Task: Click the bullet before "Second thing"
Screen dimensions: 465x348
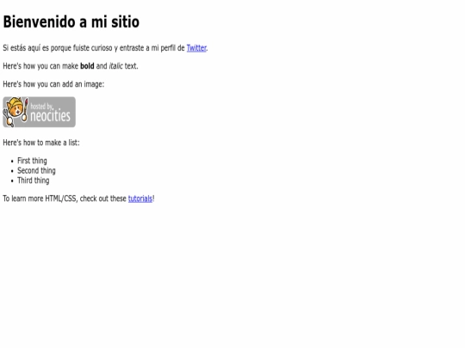Action: [12, 171]
